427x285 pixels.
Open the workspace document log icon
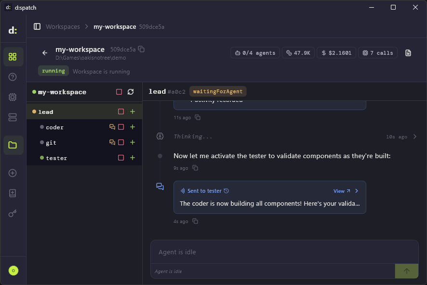coord(408,53)
